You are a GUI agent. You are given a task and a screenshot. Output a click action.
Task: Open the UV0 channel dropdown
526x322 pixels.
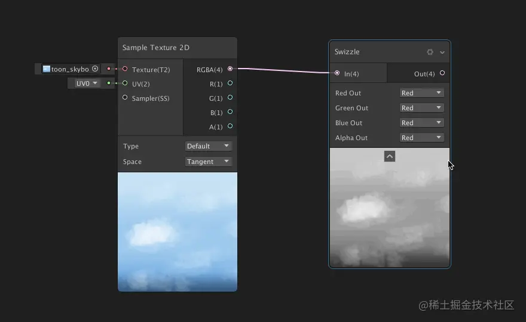coord(87,83)
